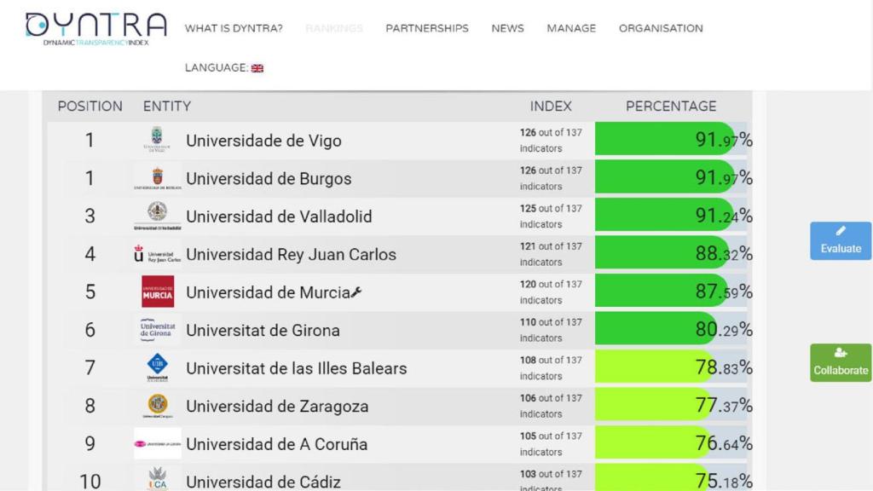The height and width of the screenshot is (491, 873).
Task: Click the wrench icon beside Universidad de Murcia
Action: point(356,291)
